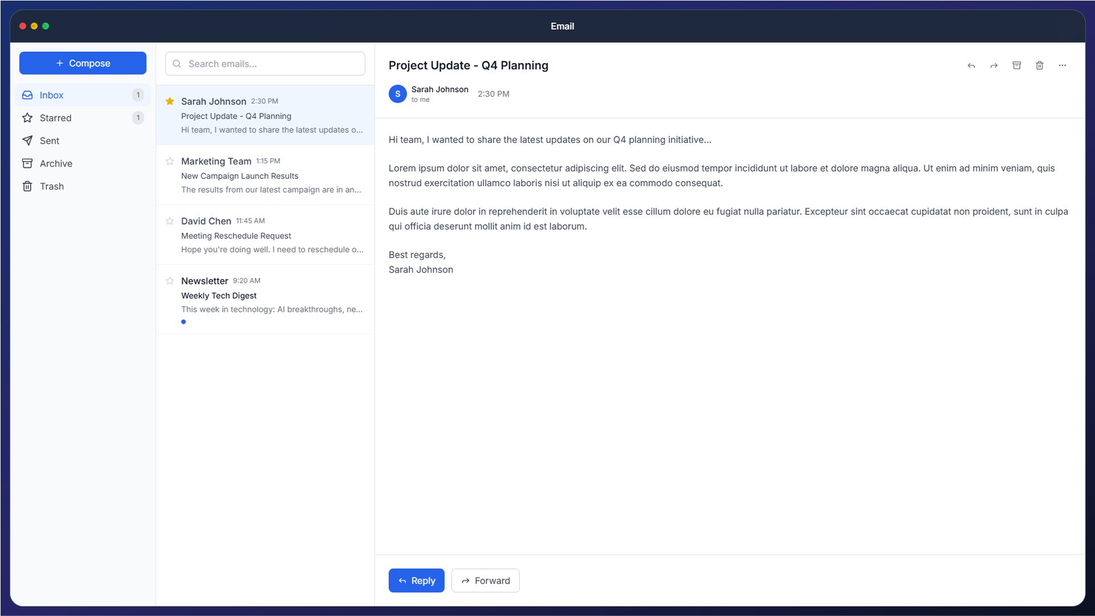This screenshot has height=616, width=1095.
Task: Click the Compose button
Action: 83,63
